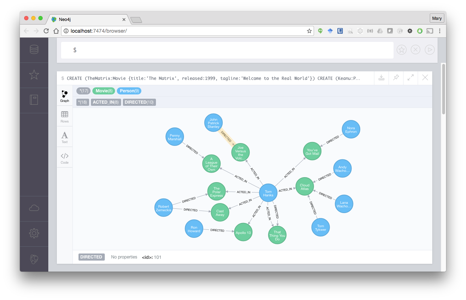This screenshot has width=466, height=300.
Task: Save query as favorite star button
Action: coord(401,50)
